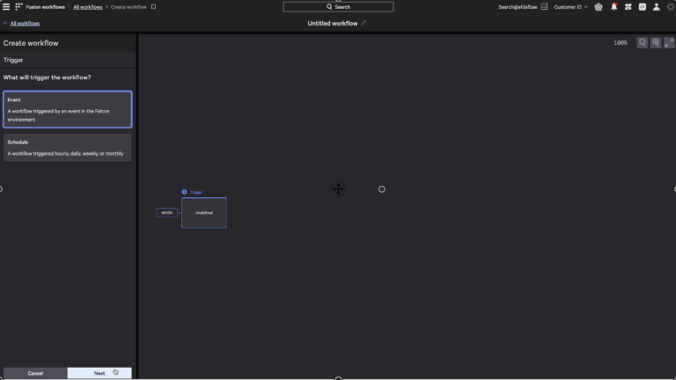The image size is (676, 380).
Task: Open the notifications bell
Action: click(x=614, y=7)
